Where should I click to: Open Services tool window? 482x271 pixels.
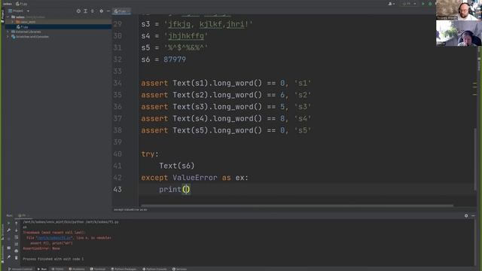point(179,269)
